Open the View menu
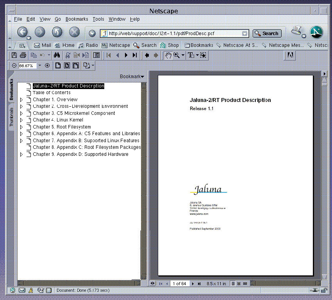This screenshot has width=332, height=300. tap(45, 19)
